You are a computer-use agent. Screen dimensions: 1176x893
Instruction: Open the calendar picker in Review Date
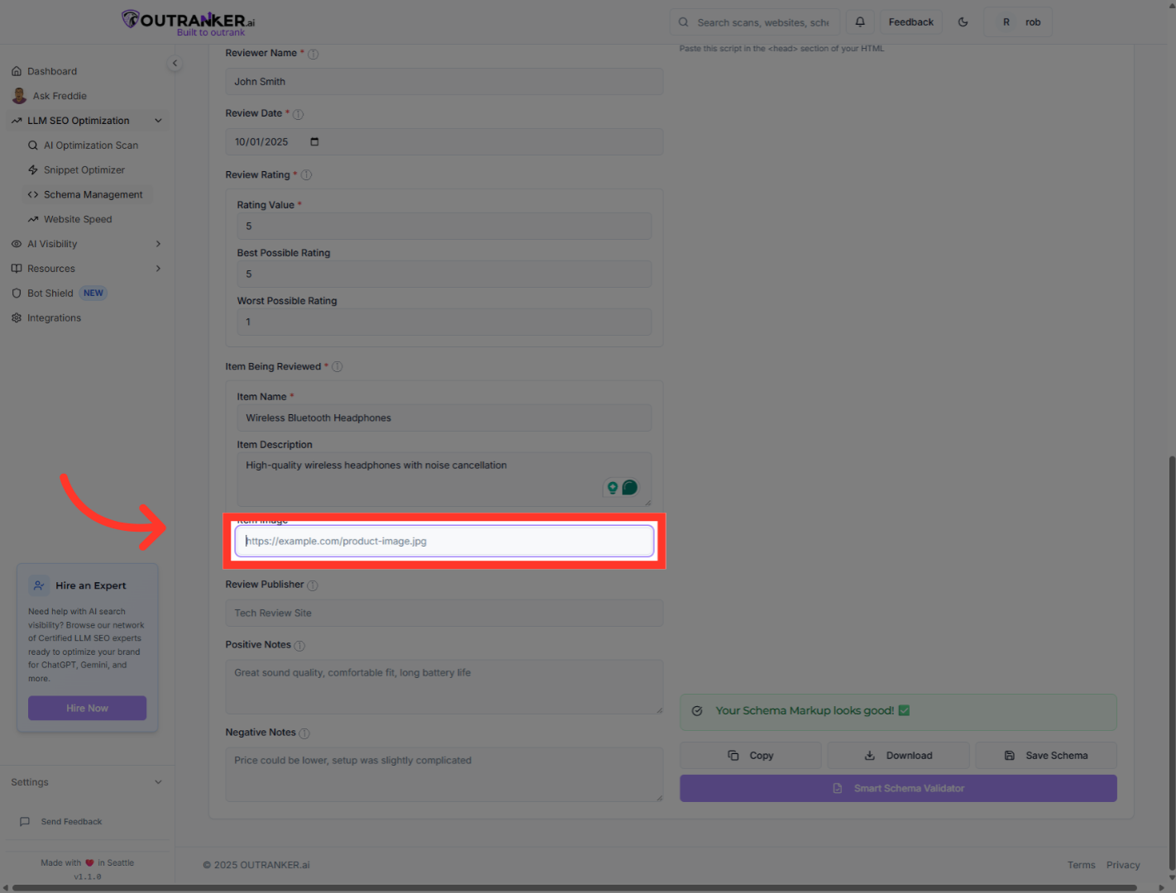[314, 141]
